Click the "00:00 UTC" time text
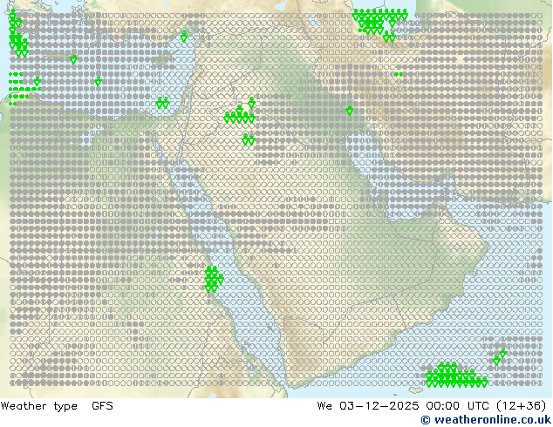553x427 pixels. (457, 406)
